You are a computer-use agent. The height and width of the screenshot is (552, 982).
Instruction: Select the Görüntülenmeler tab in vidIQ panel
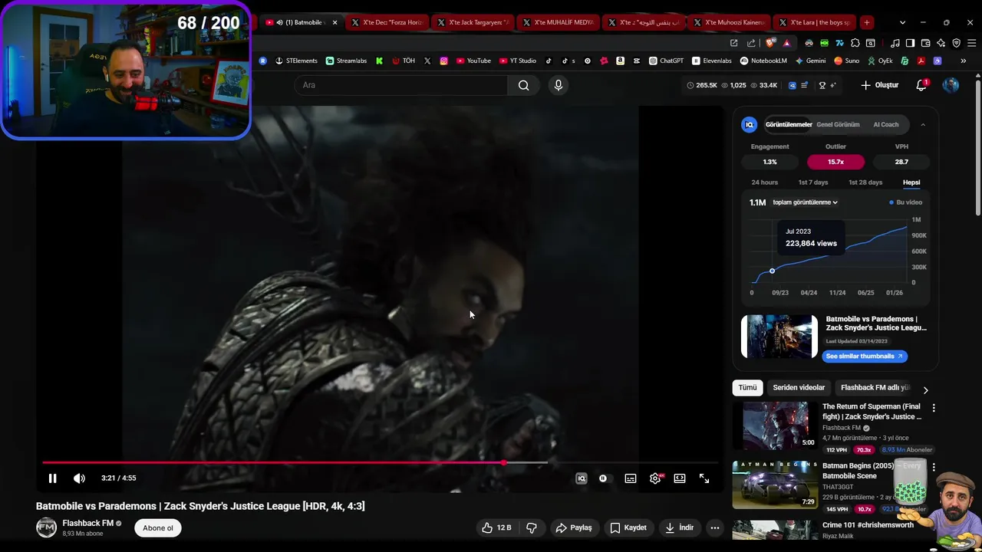(789, 124)
